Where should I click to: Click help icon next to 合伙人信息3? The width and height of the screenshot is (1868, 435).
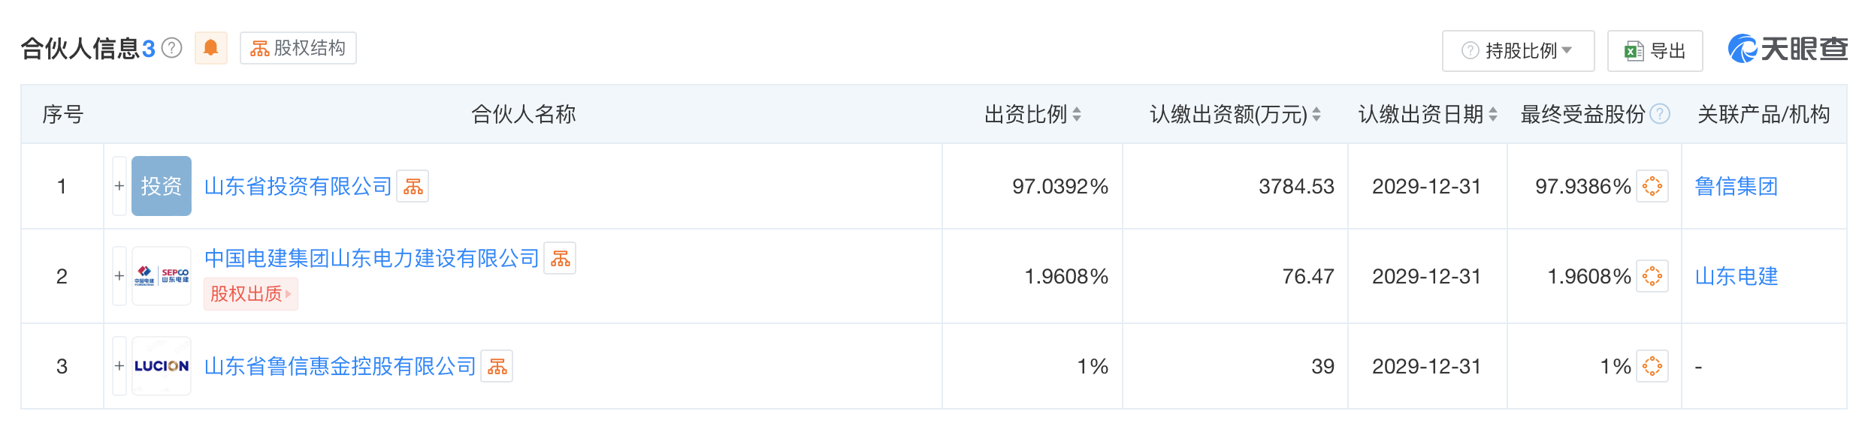(172, 46)
